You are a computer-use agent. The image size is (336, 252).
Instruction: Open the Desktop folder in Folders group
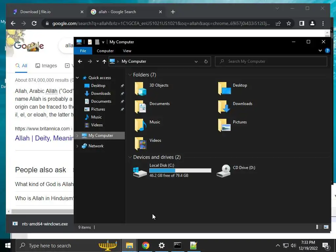(224, 89)
